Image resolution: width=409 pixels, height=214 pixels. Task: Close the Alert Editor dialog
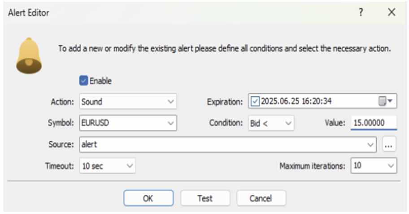pyautogui.click(x=392, y=13)
